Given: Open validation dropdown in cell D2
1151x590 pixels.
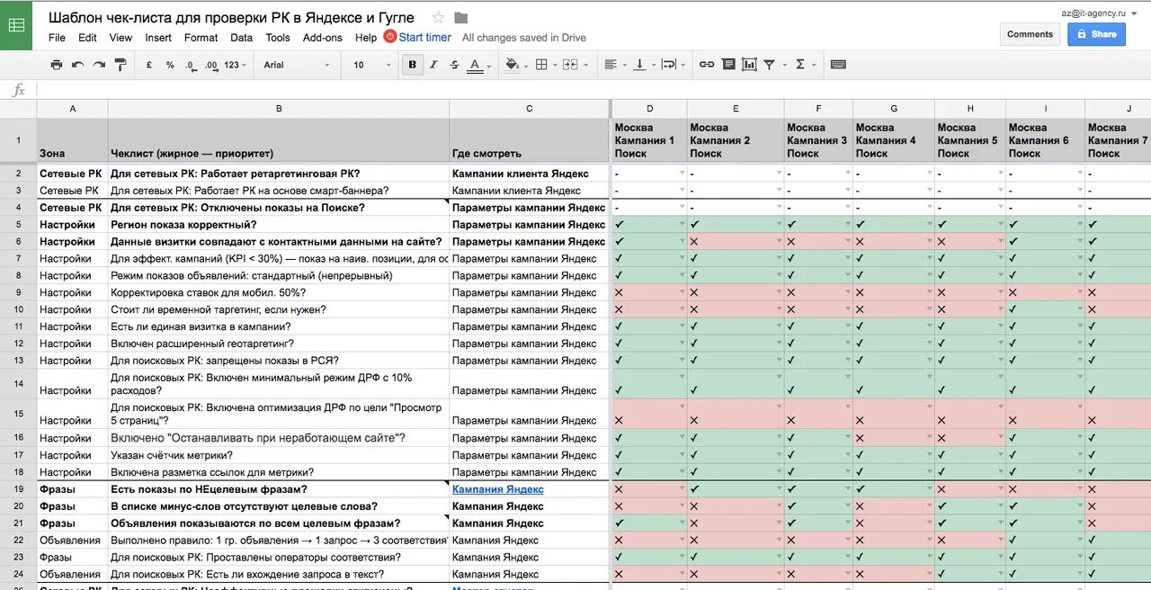Looking at the screenshot, I should click(x=682, y=173).
